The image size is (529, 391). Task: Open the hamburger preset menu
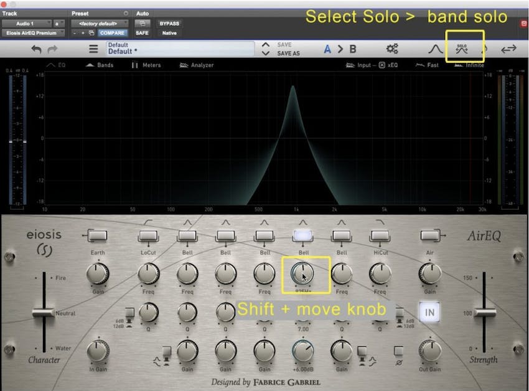pos(93,49)
